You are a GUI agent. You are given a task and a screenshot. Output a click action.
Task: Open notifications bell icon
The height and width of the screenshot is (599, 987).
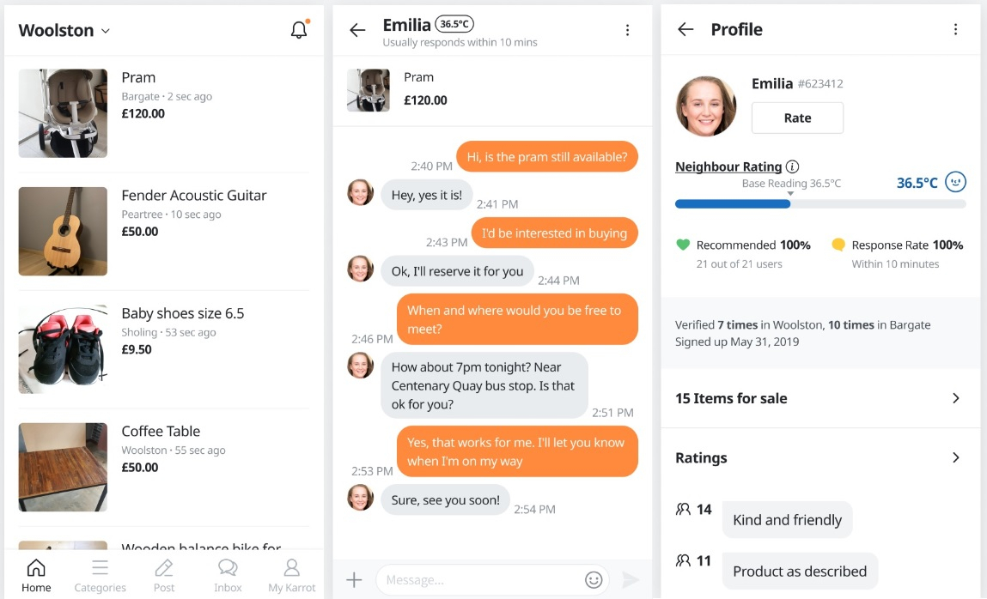pyautogui.click(x=299, y=29)
